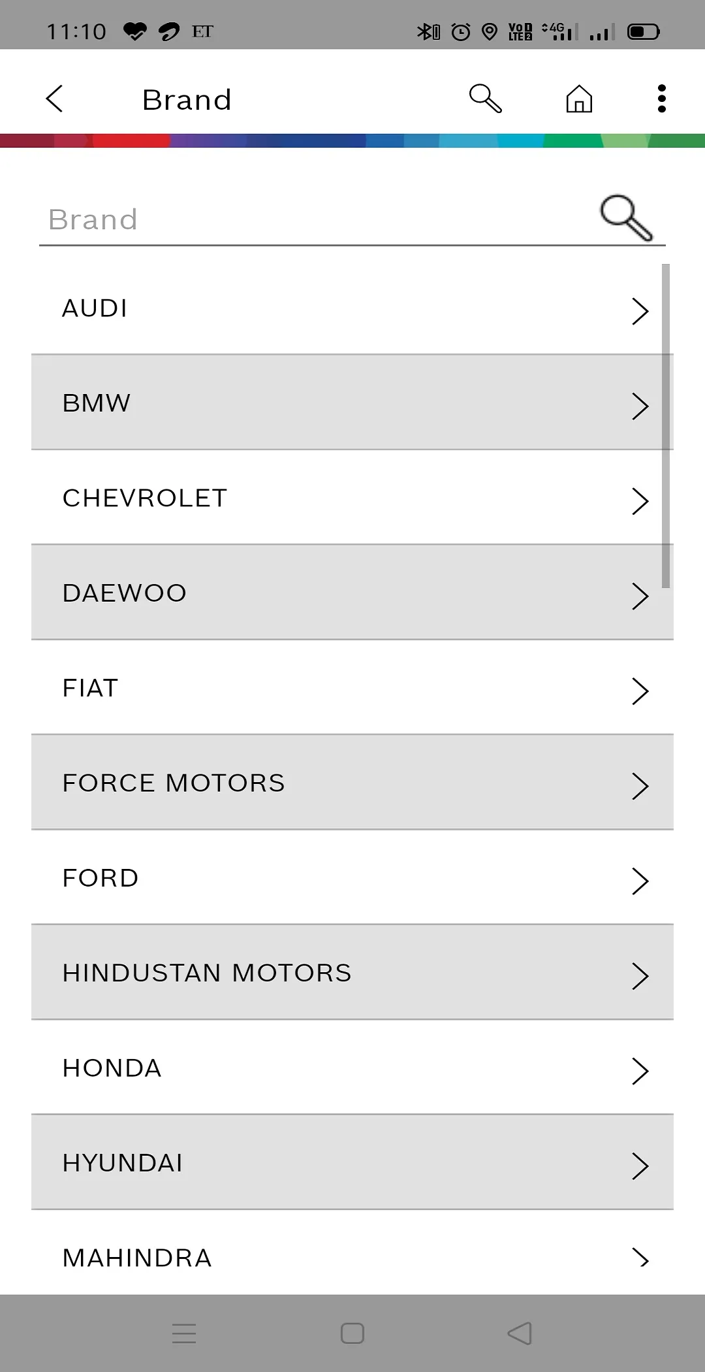Tap the back arrow in header
This screenshot has height=1372, width=705.
[55, 99]
